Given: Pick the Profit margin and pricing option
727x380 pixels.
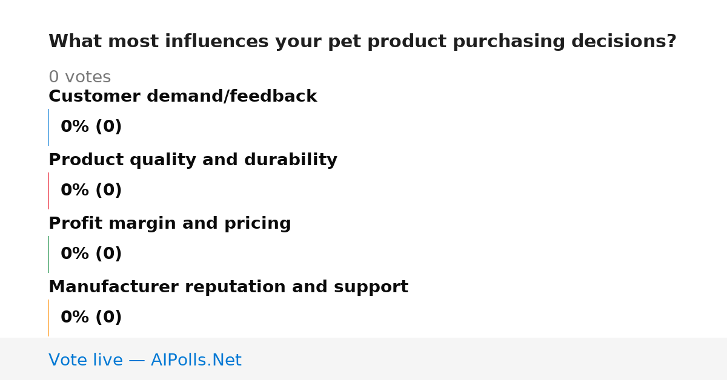Looking at the screenshot, I should coord(170,223).
